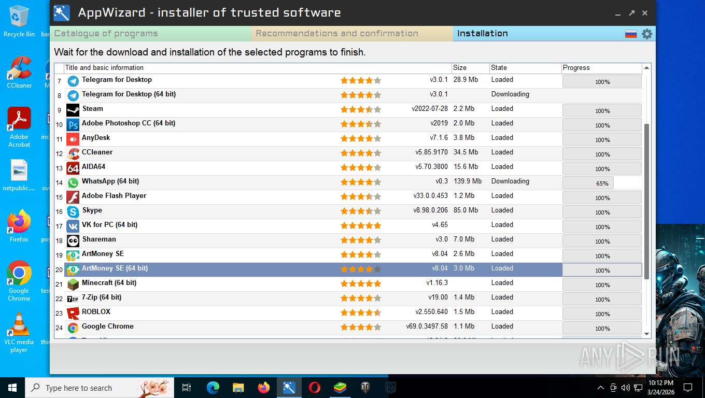Sort list by Size column header
Viewport: 705px width, 398px height.
coord(470,68)
